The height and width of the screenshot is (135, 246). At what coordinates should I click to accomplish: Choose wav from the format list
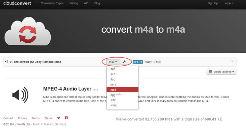pos(122,100)
